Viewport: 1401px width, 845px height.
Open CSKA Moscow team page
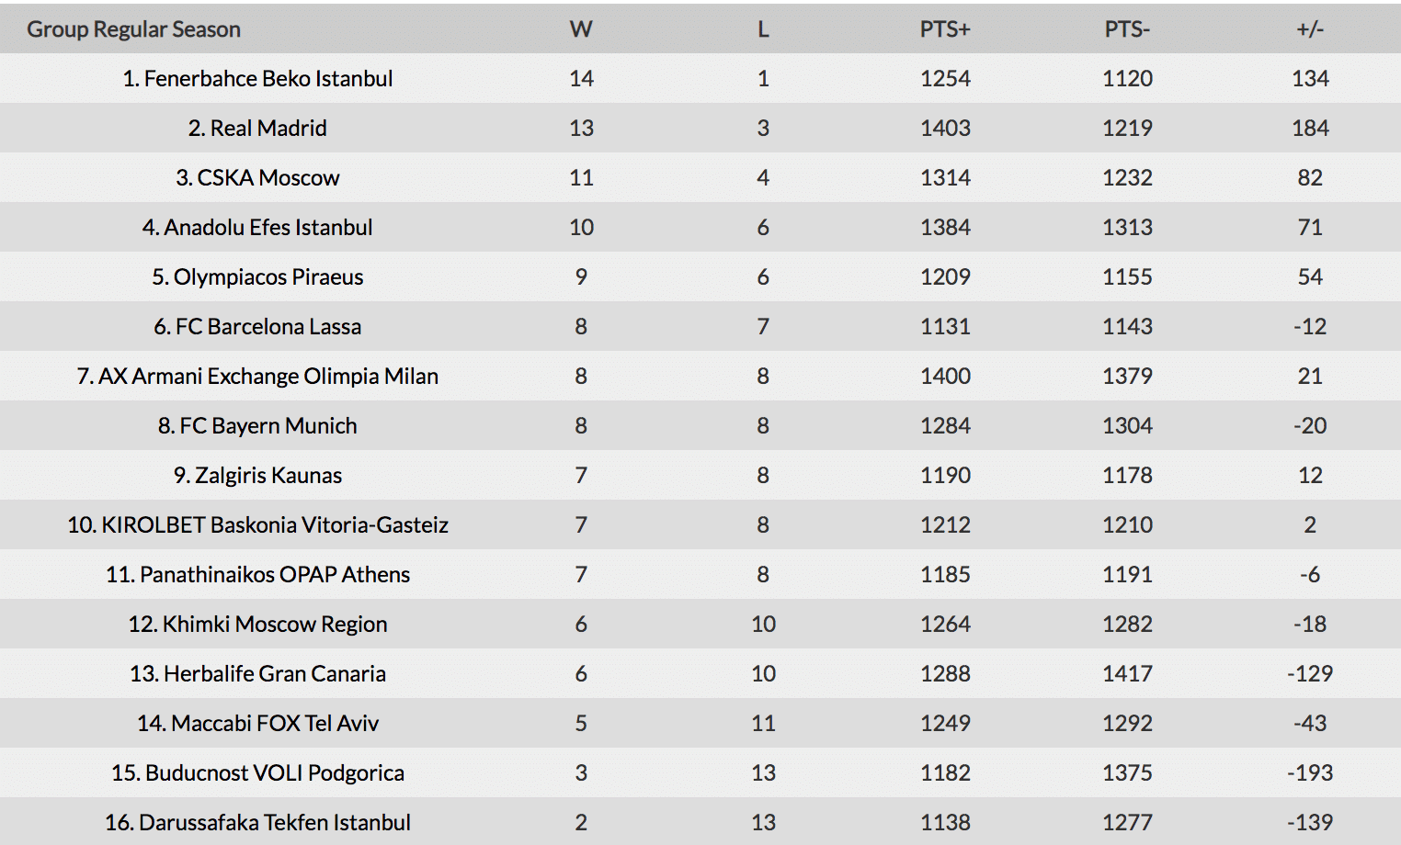point(257,178)
